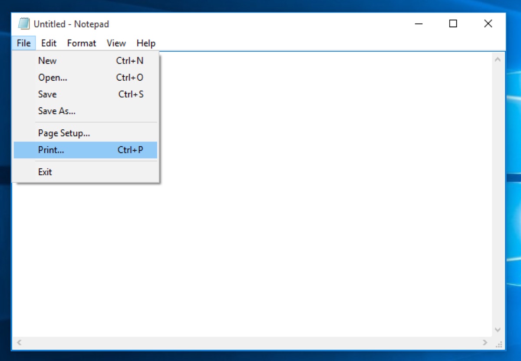Viewport: 521px width, 361px height.
Task: Select the highlighted Print option
Action: [51, 150]
